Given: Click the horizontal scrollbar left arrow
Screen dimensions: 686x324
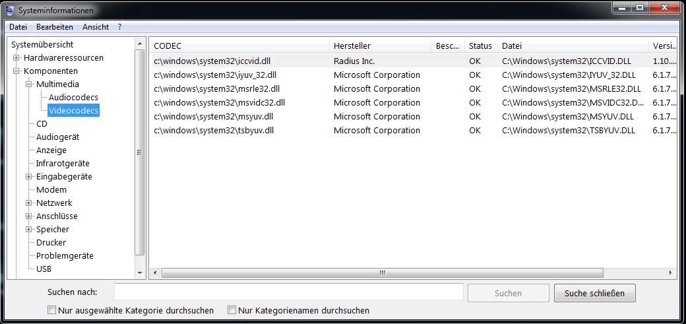Looking at the screenshot, I should click(x=156, y=272).
